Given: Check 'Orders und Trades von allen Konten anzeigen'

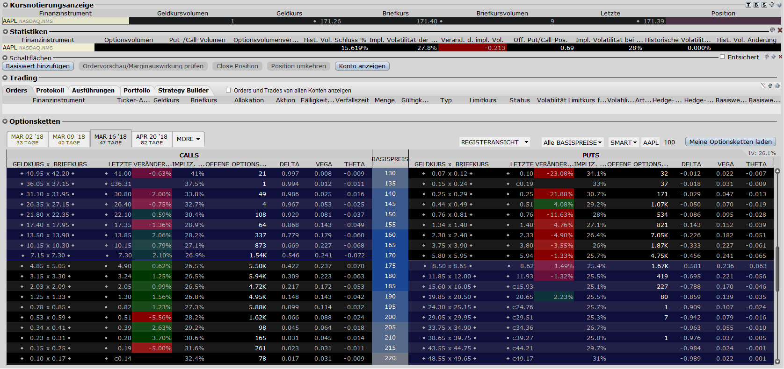Looking at the screenshot, I should coord(228,91).
